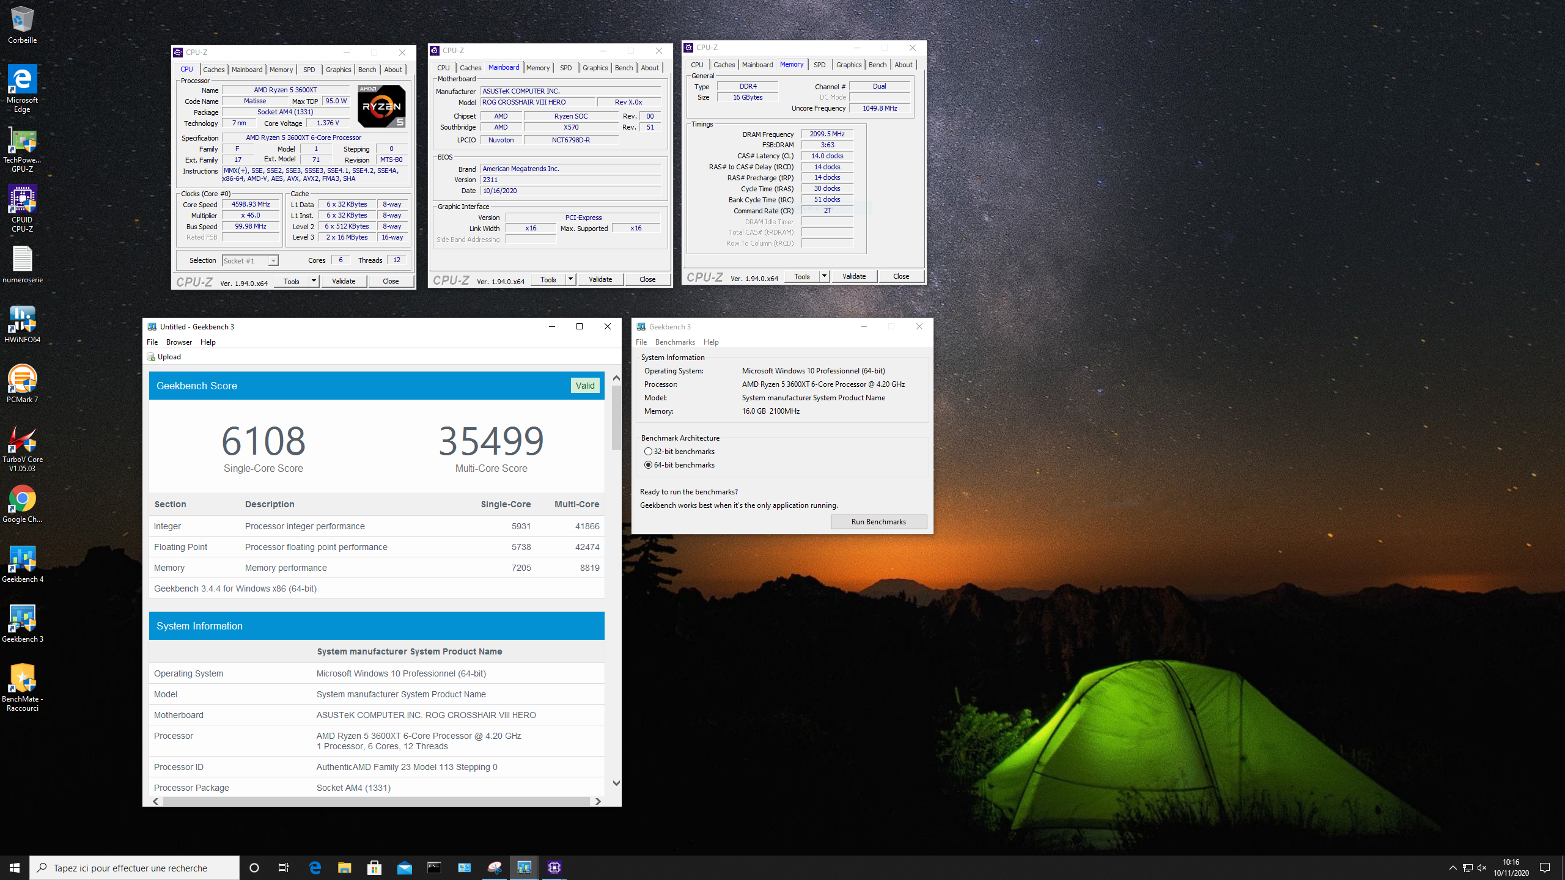Screen dimensions: 1565x880
Task: Click scroll right arrow in Geekbench results
Action: 598,801
